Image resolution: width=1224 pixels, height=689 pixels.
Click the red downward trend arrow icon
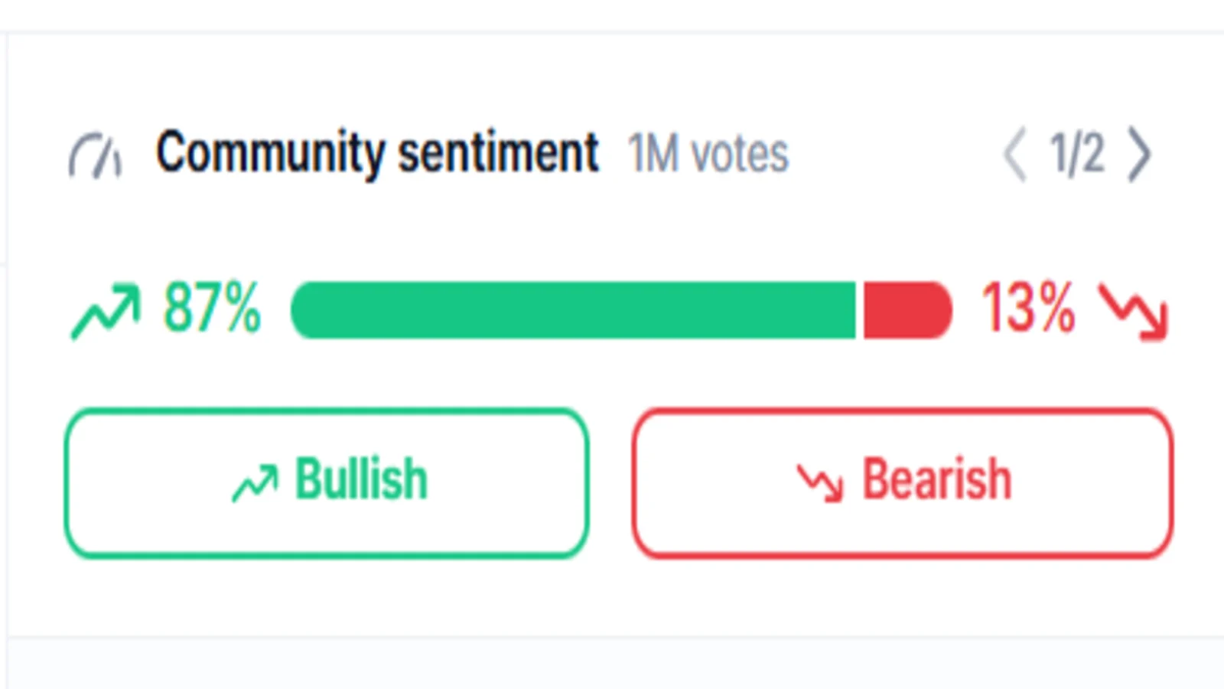1134,311
